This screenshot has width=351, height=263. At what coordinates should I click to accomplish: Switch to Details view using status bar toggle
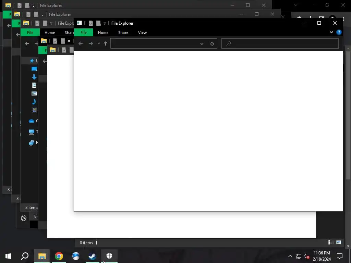click(331, 242)
